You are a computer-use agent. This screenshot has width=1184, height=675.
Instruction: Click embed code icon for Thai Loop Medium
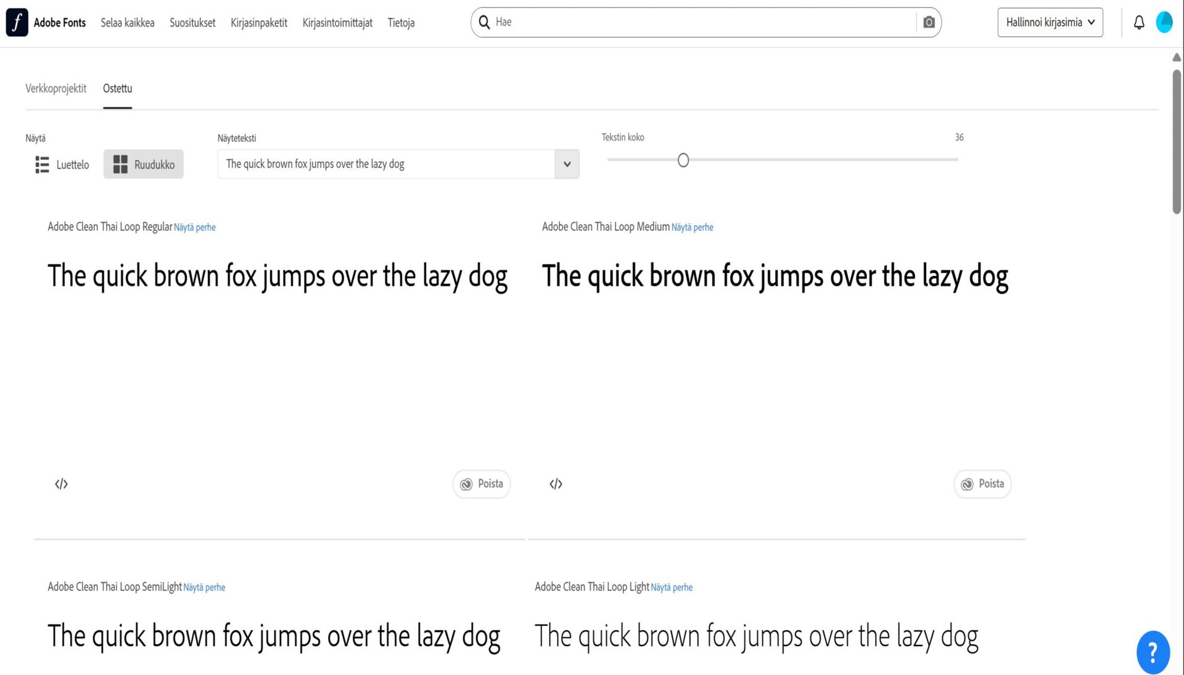tap(556, 484)
